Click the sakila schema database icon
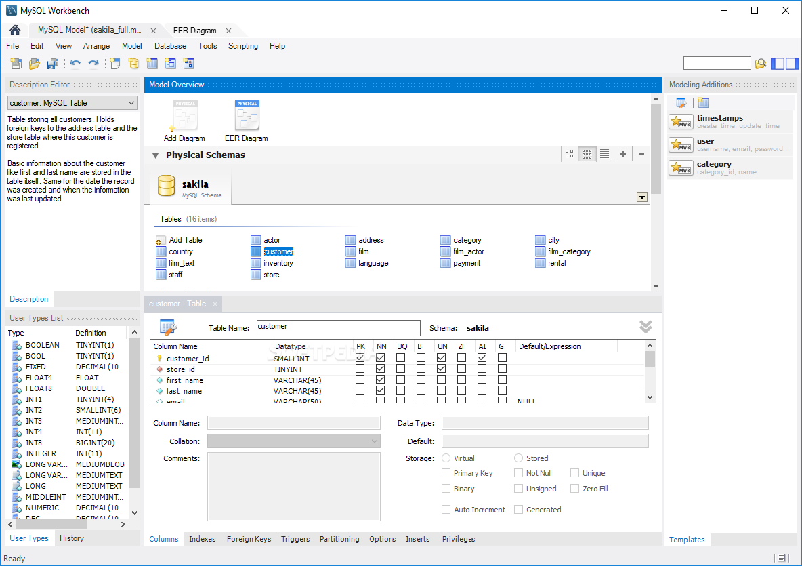Viewport: 802px width, 566px height. coord(166,186)
